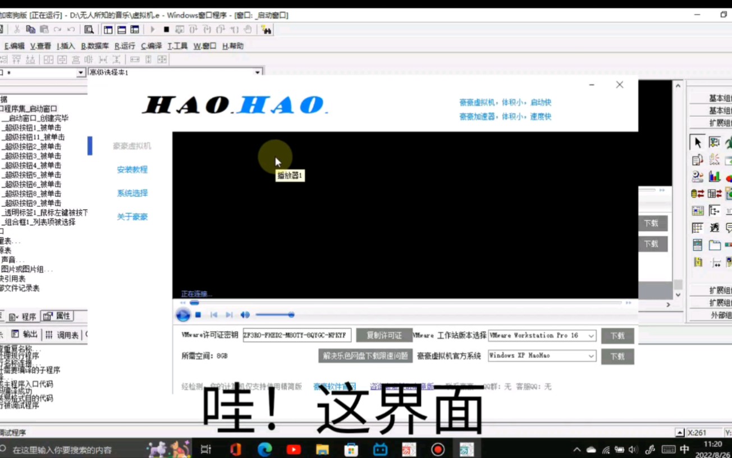Open the T.工具 menu
The width and height of the screenshot is (732, 458).
(177, 46)
